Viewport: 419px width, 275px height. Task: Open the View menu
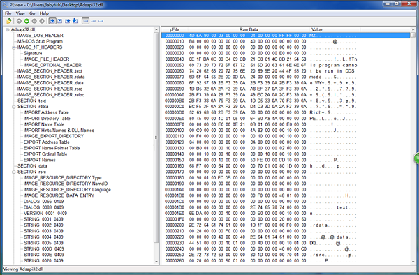click(x=20, y=13)
